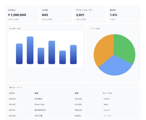Screen dimensions: 146x120
Task: Select the 注文数 842 value
Action: (45, 15)
